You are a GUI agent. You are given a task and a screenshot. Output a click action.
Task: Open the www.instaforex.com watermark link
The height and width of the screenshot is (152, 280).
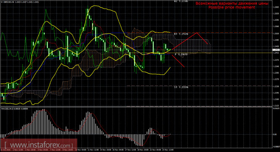tap(39, 144)
